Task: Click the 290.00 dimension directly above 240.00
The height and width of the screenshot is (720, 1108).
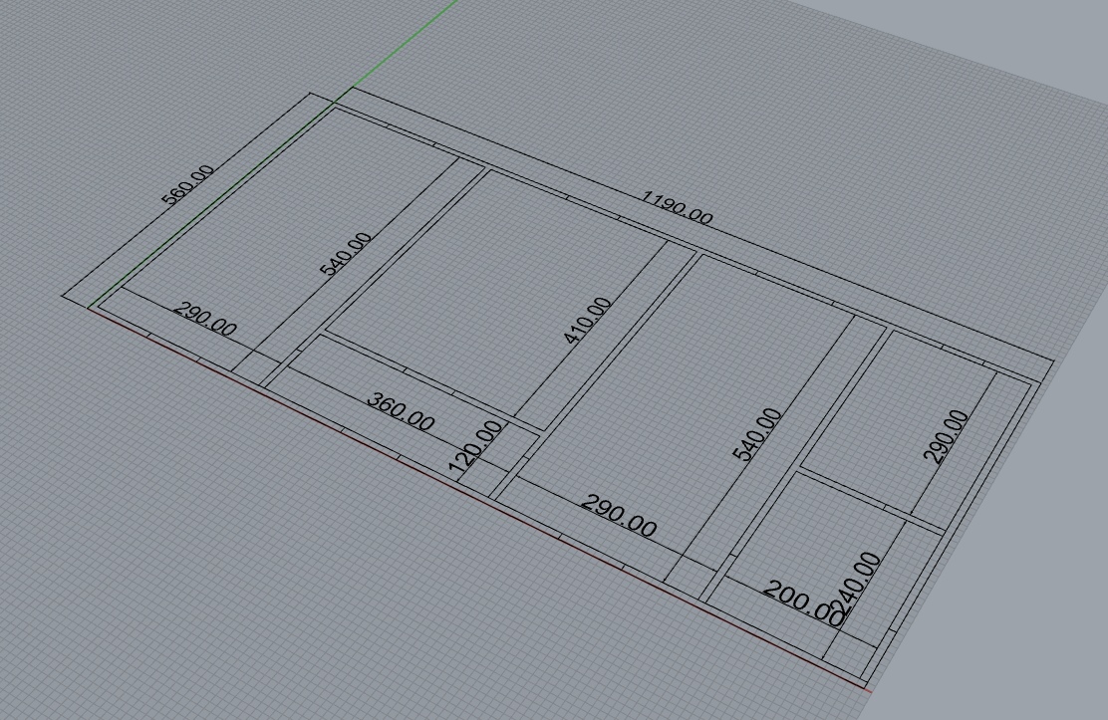Action: click(x=947, y=436)
